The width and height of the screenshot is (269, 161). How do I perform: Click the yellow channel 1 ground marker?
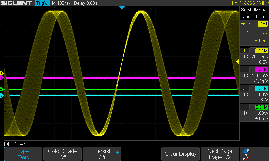coord(2,73)
